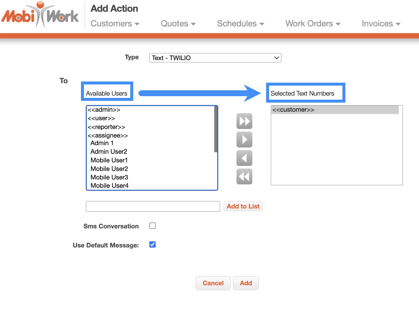Screen dimensions: 419x309
Task: Click the Add button
Action: click(x=246, y=283)
